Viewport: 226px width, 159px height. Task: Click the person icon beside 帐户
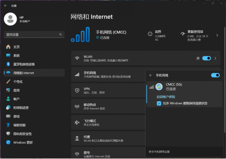[x=8, y=99]
